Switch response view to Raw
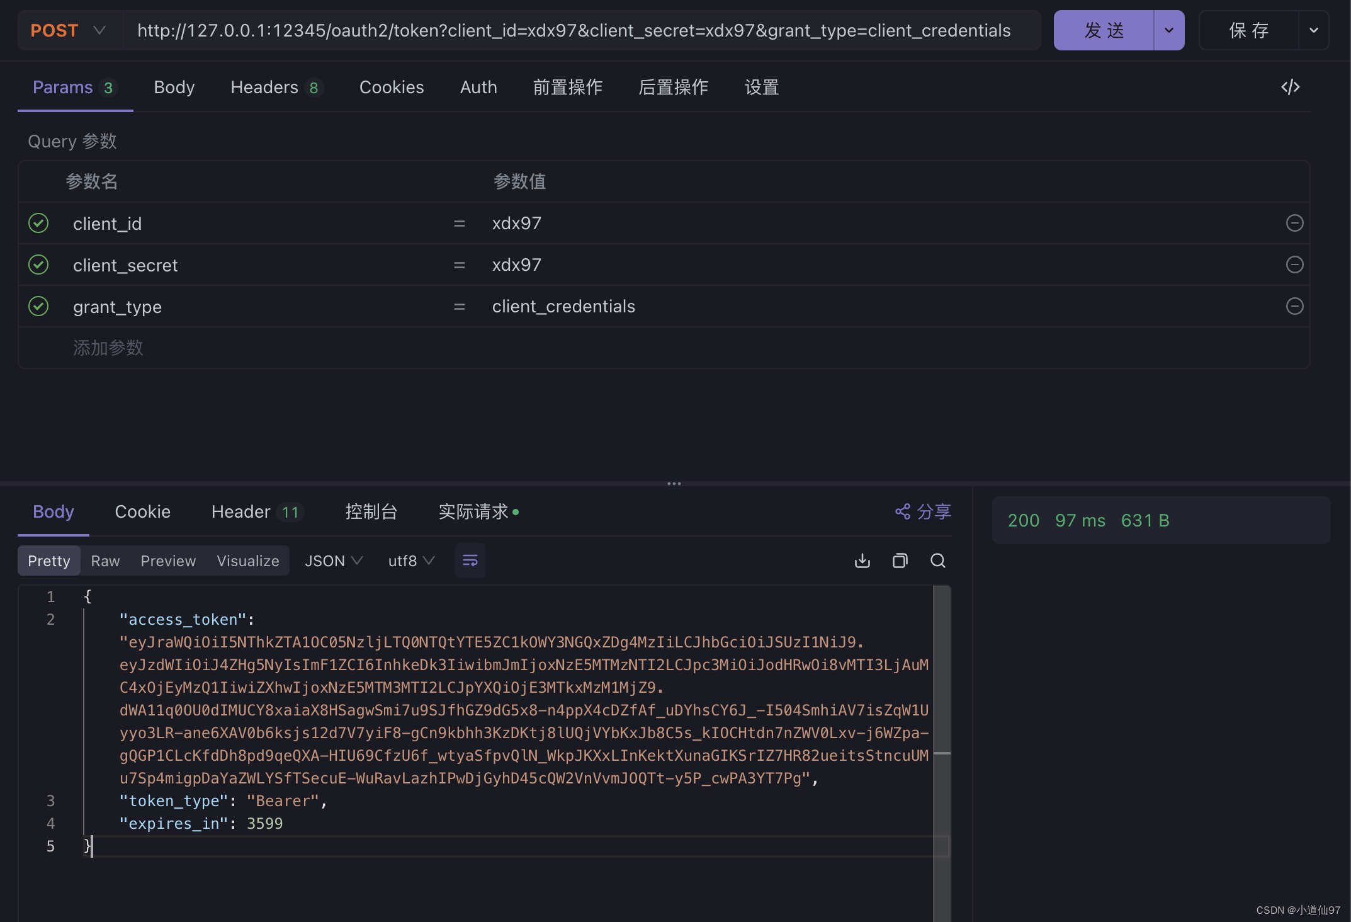 coord(105,561)
